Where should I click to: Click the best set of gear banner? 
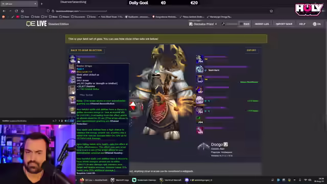coord(166,39)
